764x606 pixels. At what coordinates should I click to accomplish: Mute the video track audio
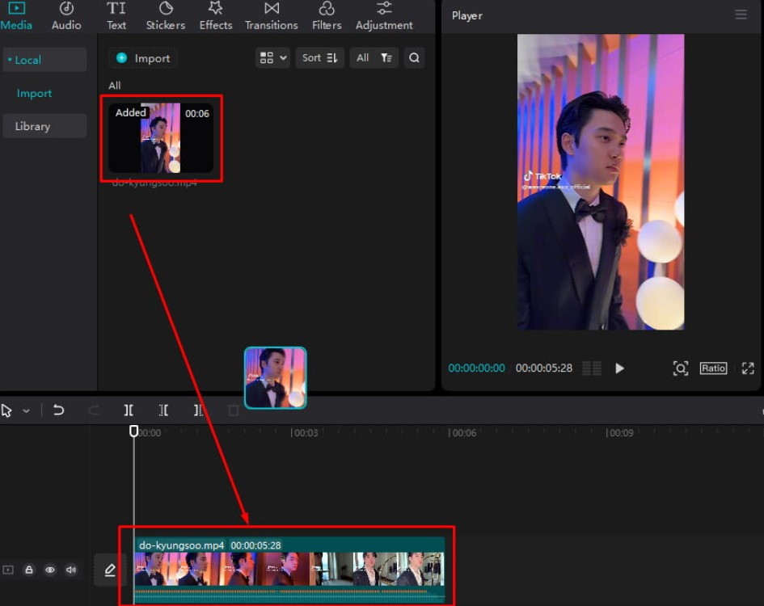tap(71, 570)
